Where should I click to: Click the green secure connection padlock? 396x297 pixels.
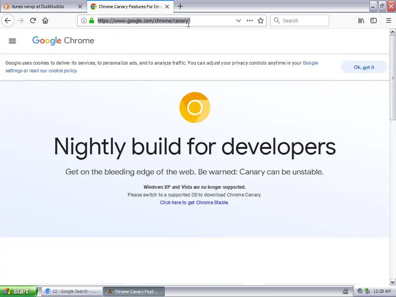pyautogui.click(x=92, y=20)
